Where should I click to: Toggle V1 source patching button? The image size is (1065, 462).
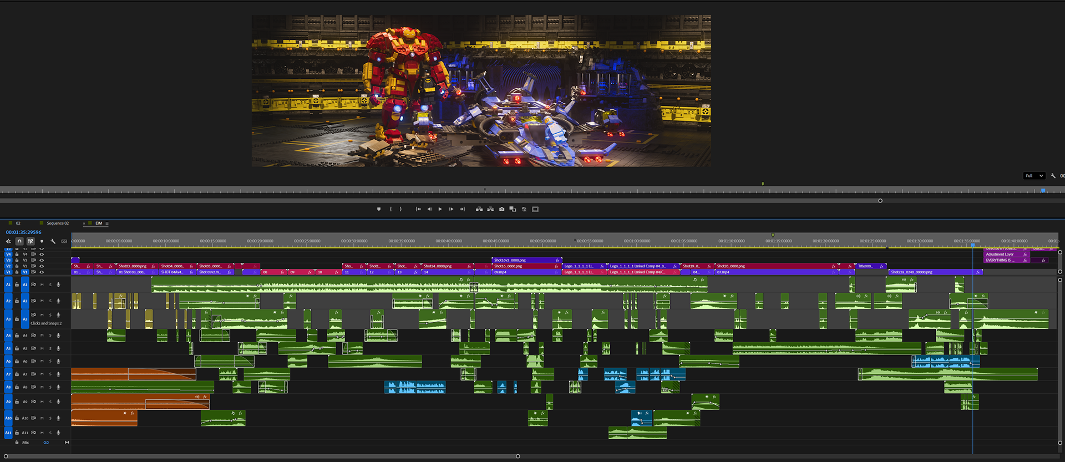[8, 272]
